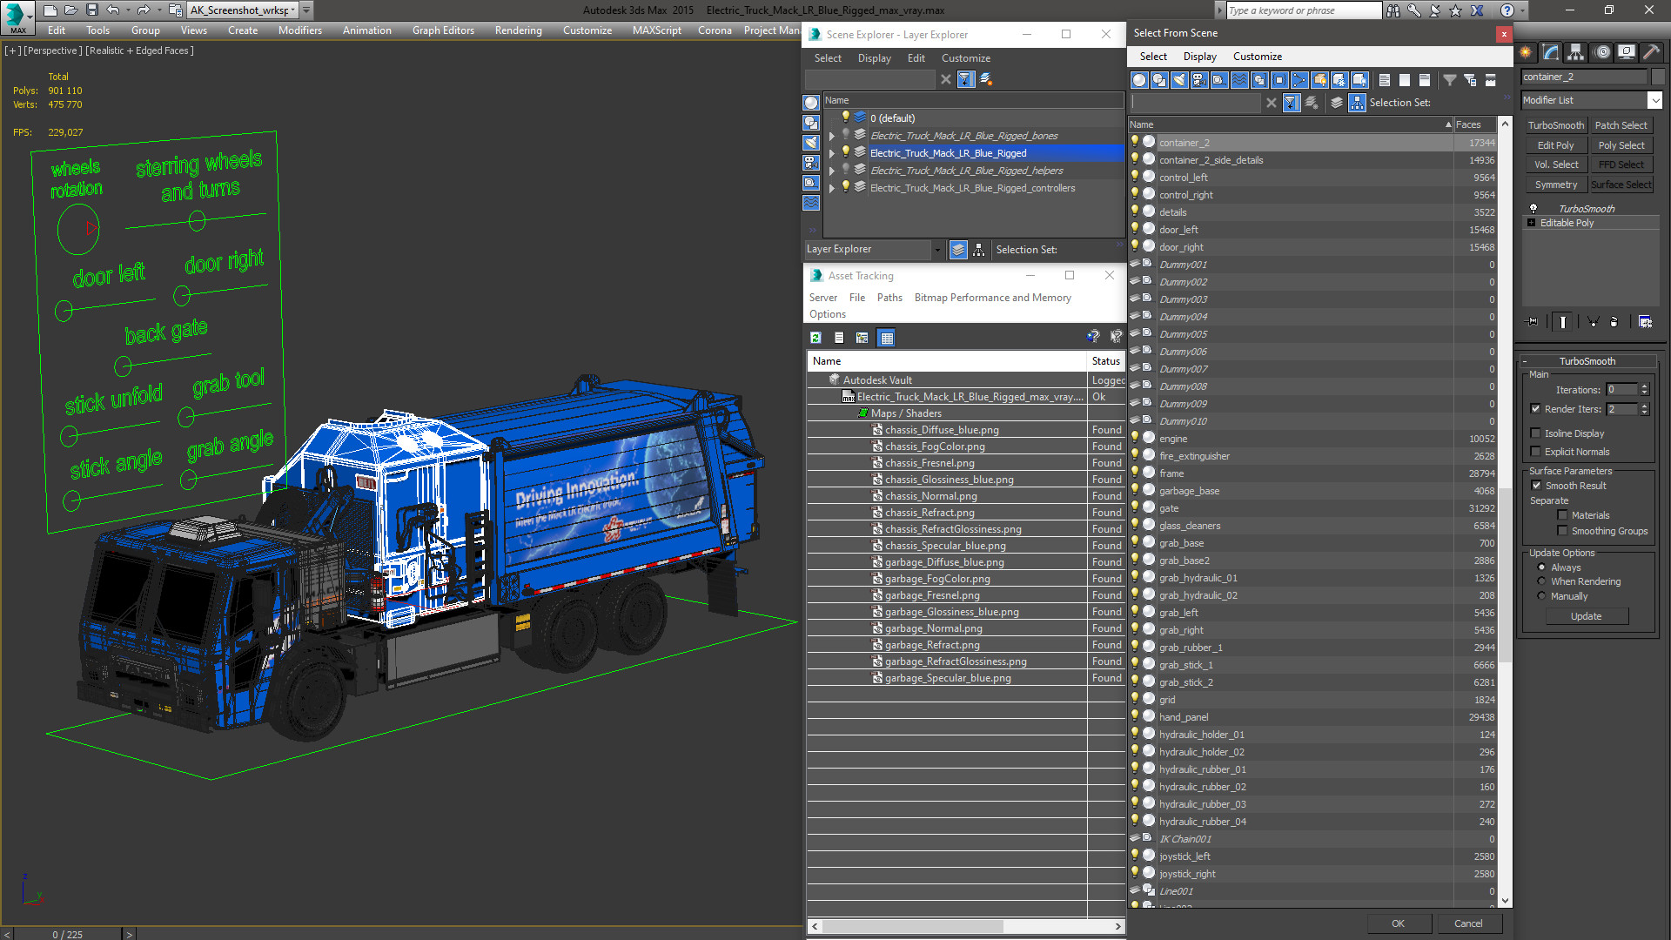Click the Save file icon in the title bar

tap(91, 10)
